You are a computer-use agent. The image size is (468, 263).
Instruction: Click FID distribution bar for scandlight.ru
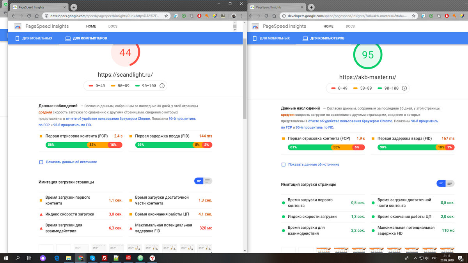(x=174, y=145)
